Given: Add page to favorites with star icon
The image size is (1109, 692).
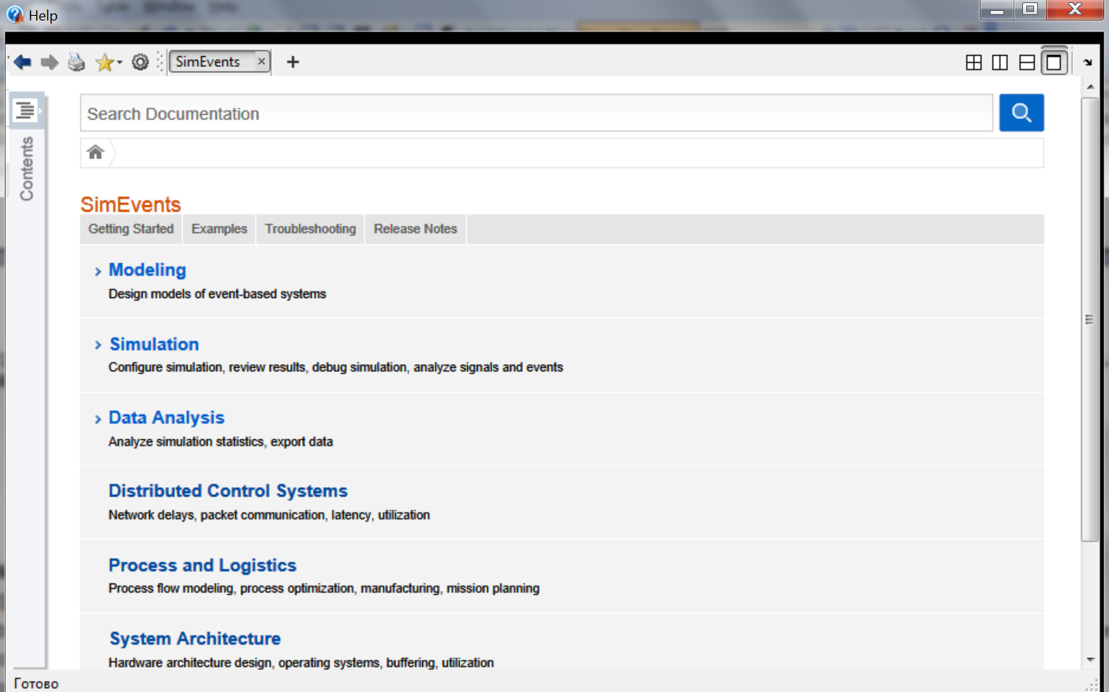Looking at the screenshot, I should pyautogui.click(x=103, y=62).
